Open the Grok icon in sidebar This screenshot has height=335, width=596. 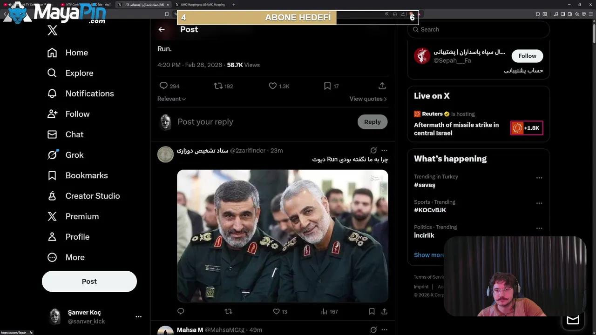click(52, 155)
